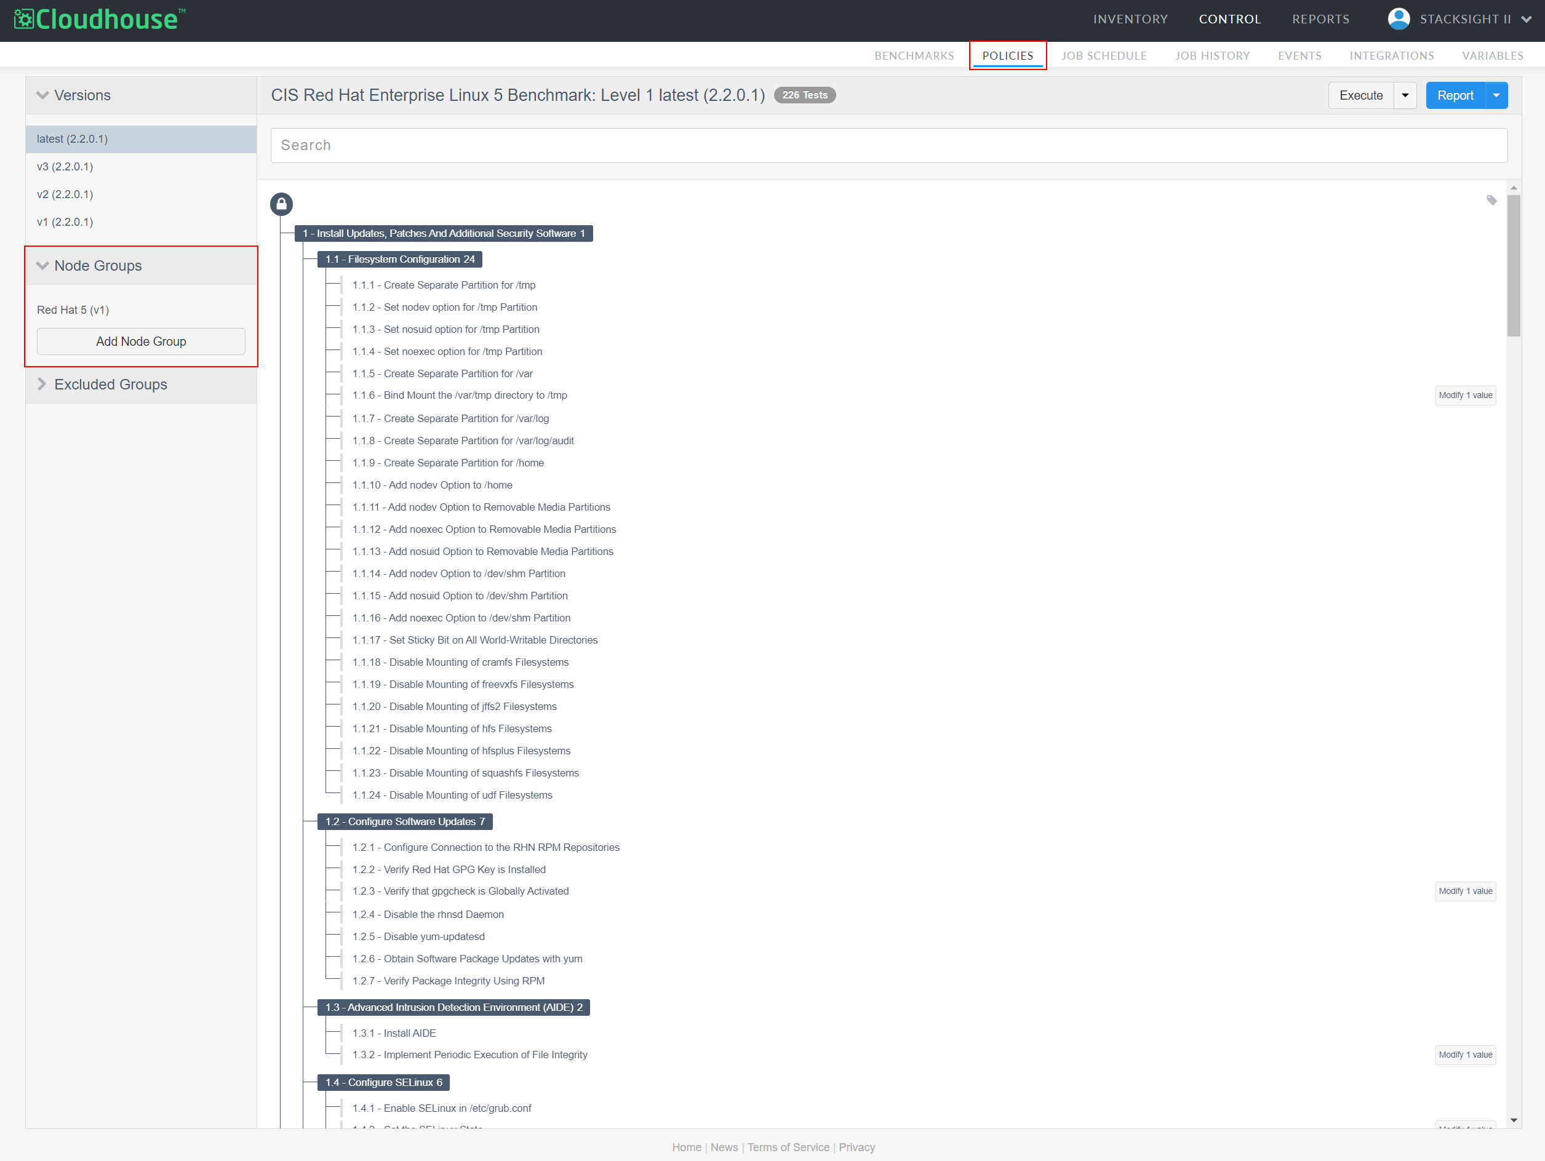Click the scrollbar up arrow

[1514, 188]
